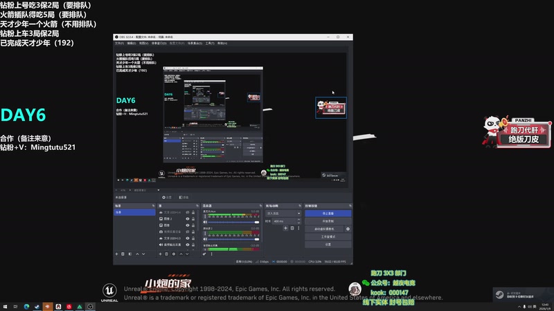Move scene down with the 场景 panel down arrow
Image resolution: width=554 pixels, height=311 pixels.
pyautogui.click(x=143, y=254)
